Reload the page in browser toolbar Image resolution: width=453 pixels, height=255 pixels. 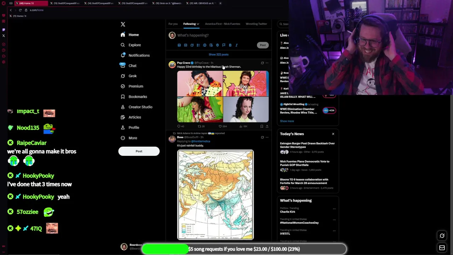[x=20, y=10]
